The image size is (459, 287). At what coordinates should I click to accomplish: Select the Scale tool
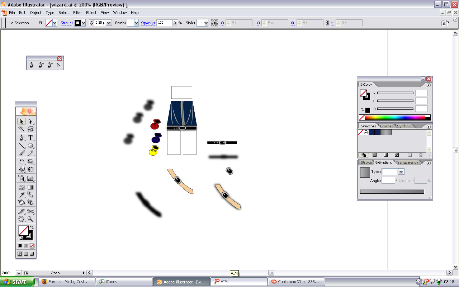pyautogui.click(x=30, y=162)
